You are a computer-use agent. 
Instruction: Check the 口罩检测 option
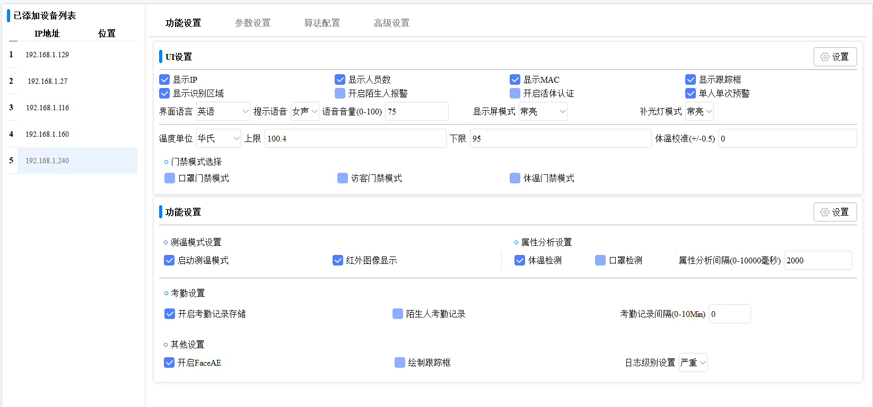600,260
